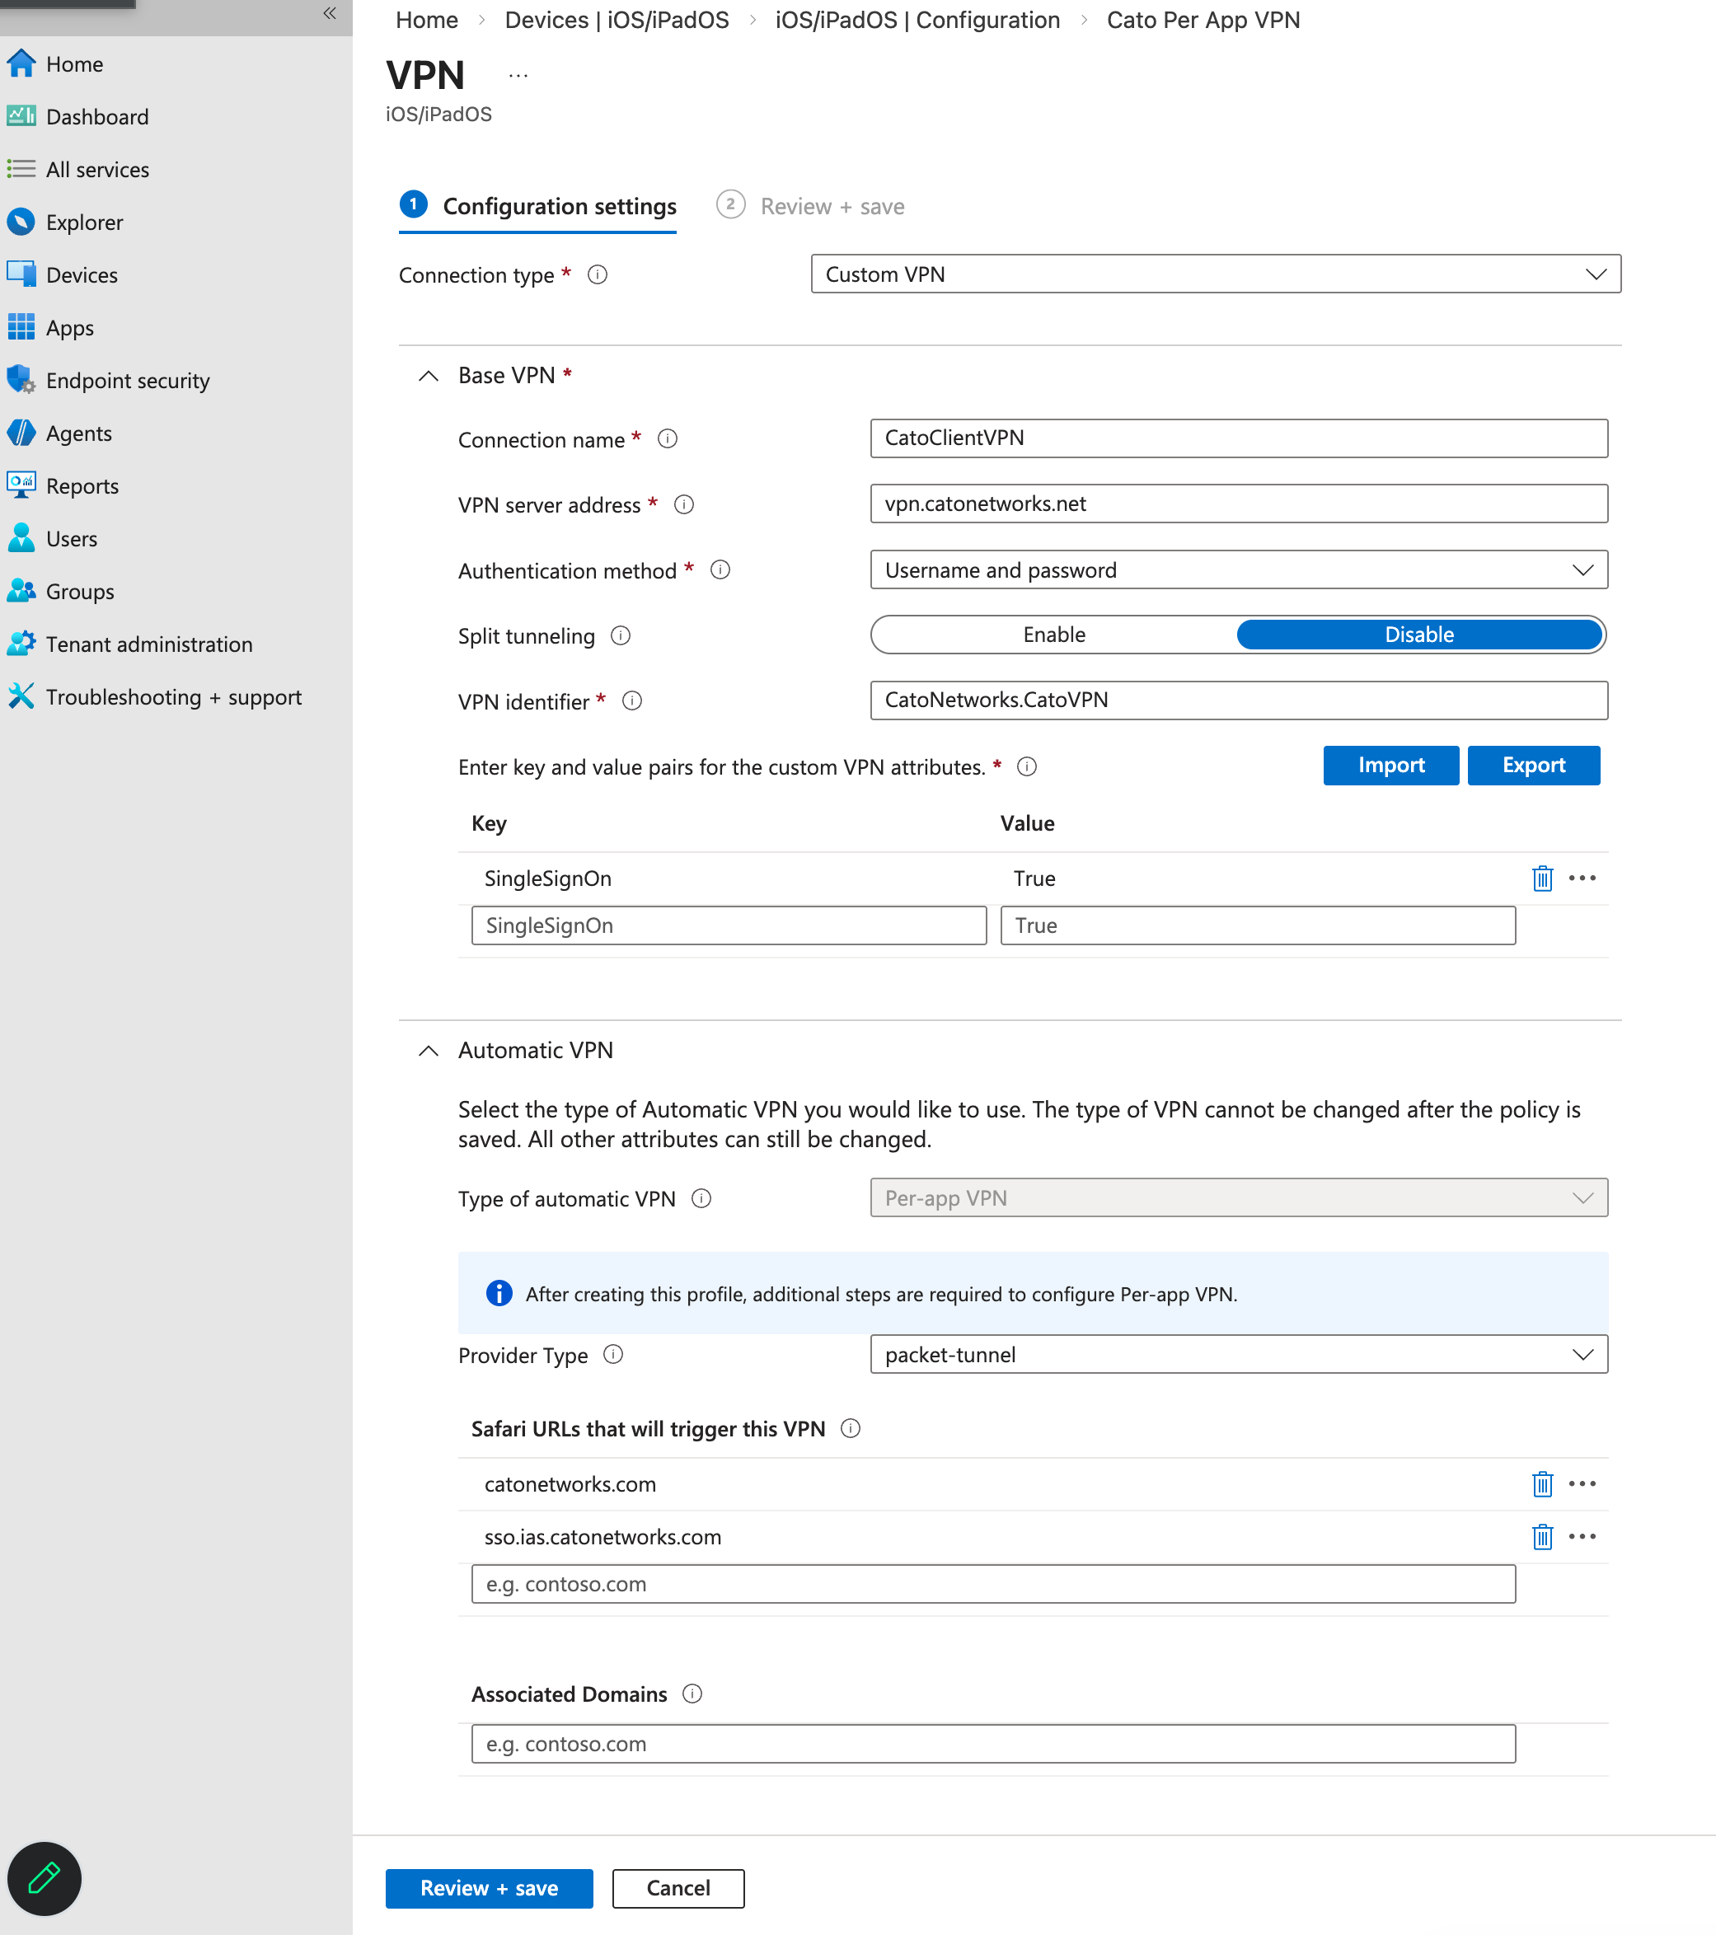Image resolution: width=1716 pixels, height=1935 pixels.
Task: Open the Users icon in the sidebar
Action: 21,537
